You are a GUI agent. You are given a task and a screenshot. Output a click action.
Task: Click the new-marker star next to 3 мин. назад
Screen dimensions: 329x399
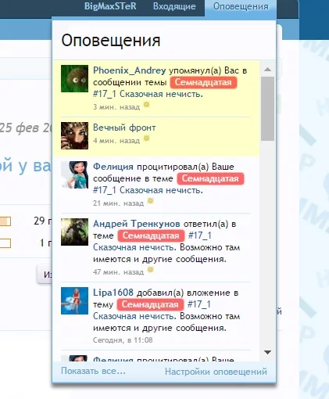pos(147,105)
